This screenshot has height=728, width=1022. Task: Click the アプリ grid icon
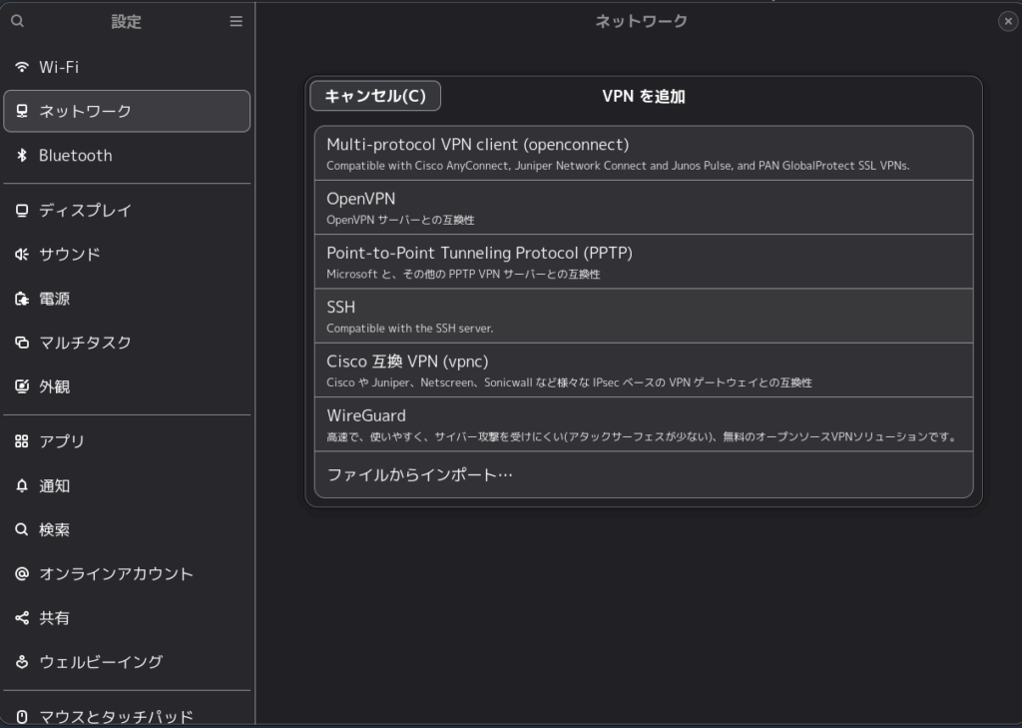tap(22, 441)
